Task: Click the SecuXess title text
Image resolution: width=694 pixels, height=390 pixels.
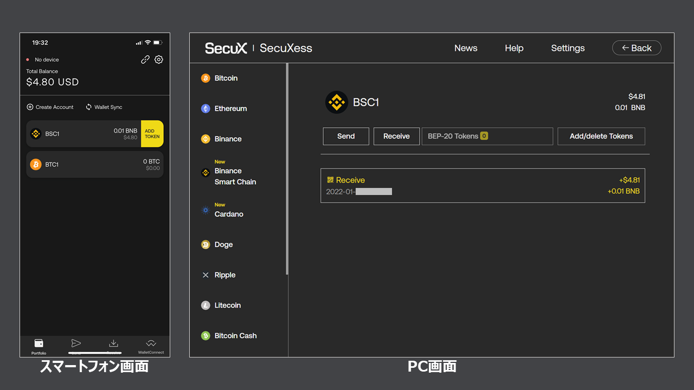Action: 286,48
